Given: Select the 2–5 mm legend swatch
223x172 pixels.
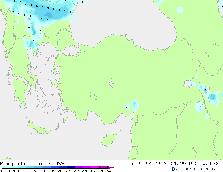Looking at the screenshot, I should pos(30,167).
